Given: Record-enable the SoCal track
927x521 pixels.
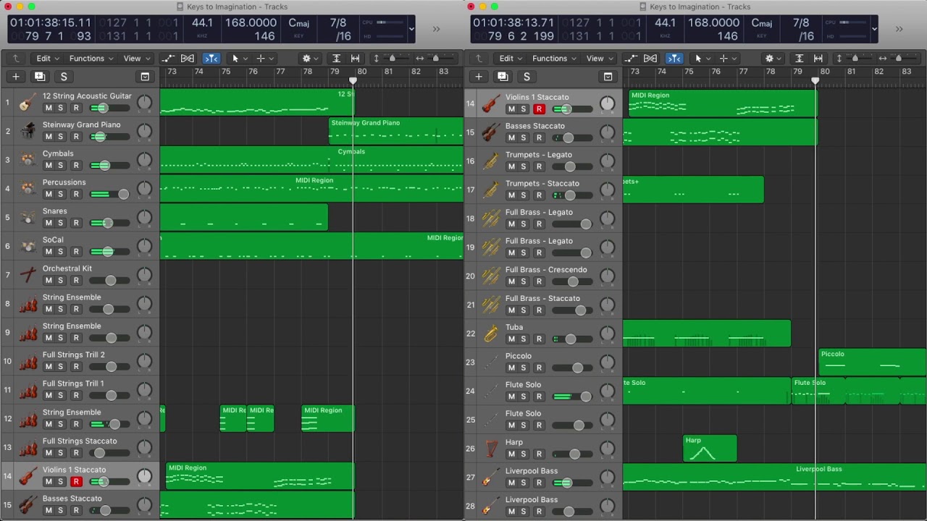Looking at the screenshot, I should (76, 252).
